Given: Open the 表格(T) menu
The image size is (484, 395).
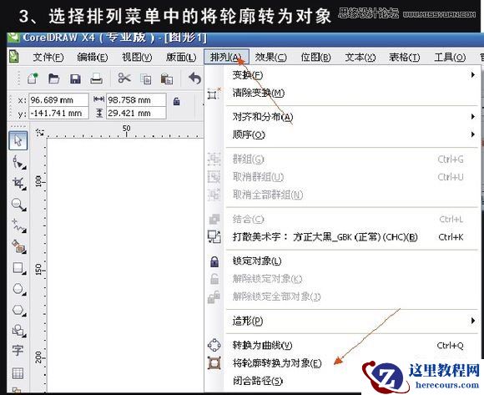Looking at the screenshot, I should 405,57.
